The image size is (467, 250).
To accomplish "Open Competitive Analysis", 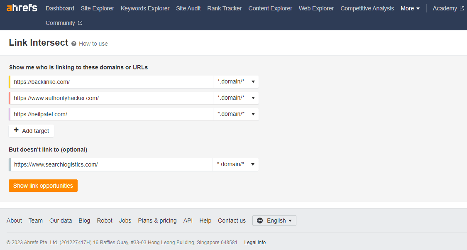I will [x=367, y=8].
